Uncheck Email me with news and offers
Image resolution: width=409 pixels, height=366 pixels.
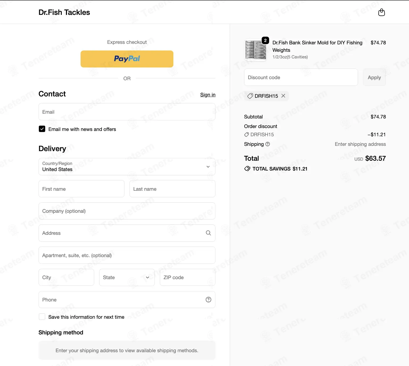click(42, 129)
